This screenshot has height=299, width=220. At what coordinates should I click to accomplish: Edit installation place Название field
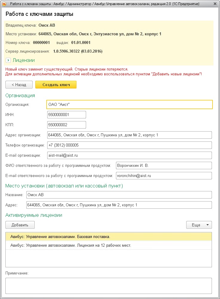click(119, 195)
